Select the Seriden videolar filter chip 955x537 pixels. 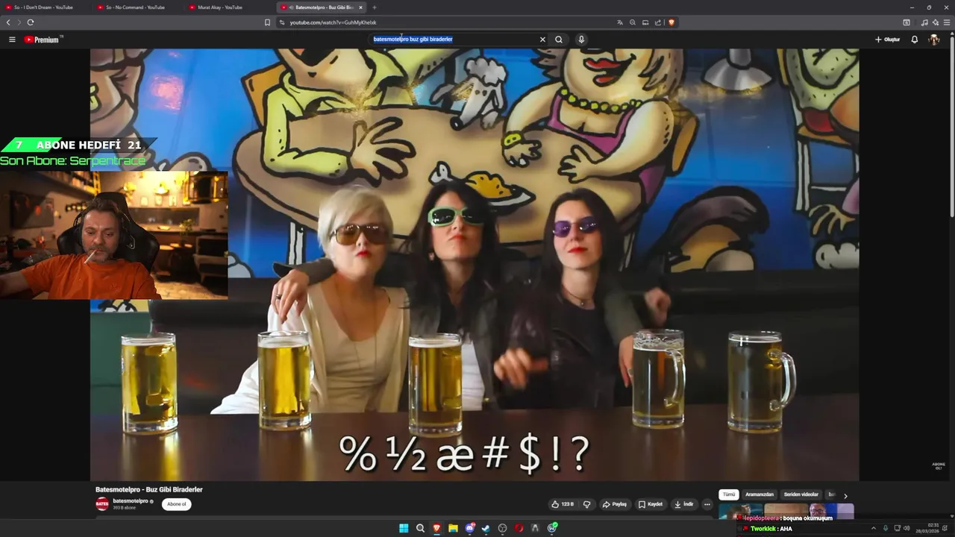[801, 494]
